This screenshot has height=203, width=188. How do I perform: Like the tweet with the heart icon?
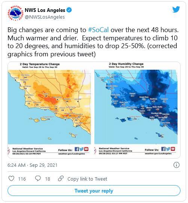tap(11, 178)
